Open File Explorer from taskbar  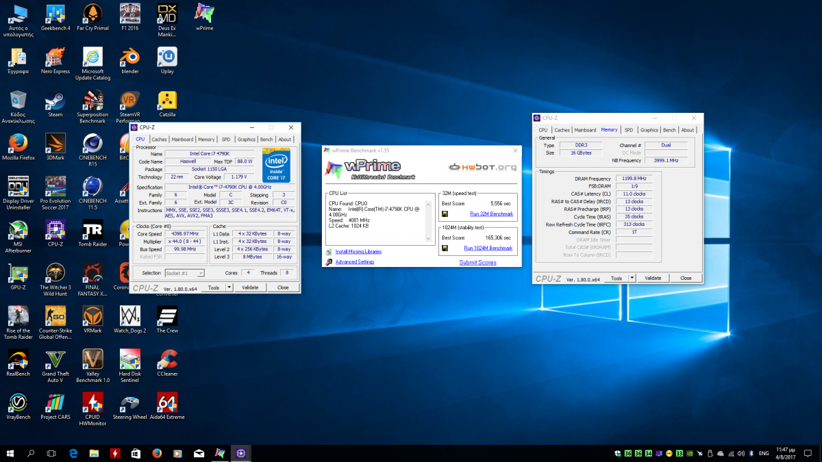point(95,453)
